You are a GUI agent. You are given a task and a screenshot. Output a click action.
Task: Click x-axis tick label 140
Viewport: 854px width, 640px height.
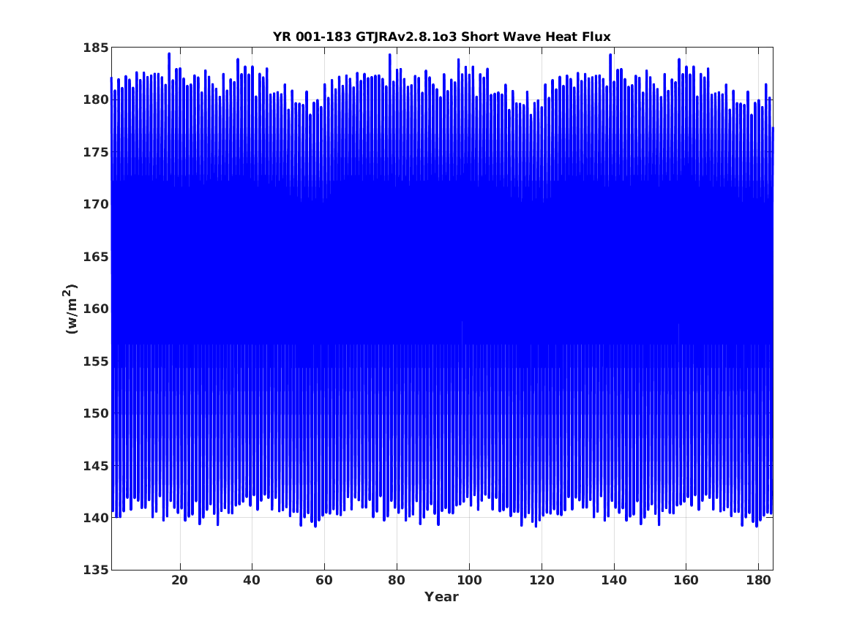tap(615, 580)
